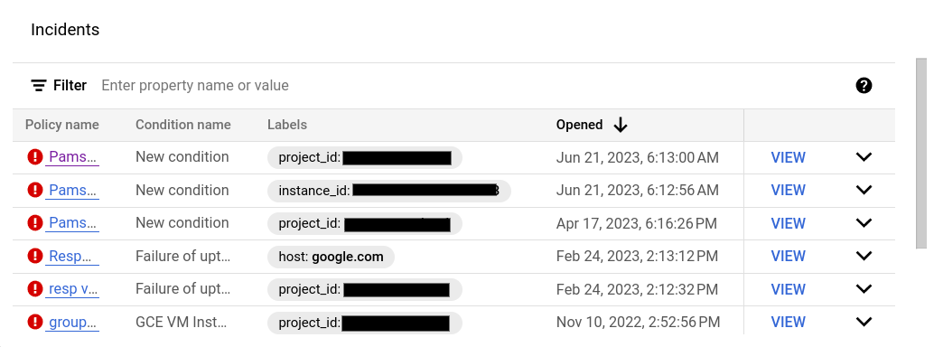Click the sort arrow beside Opened
The height and width of the screenshot is (347, 934).
(x=620, y=125)
